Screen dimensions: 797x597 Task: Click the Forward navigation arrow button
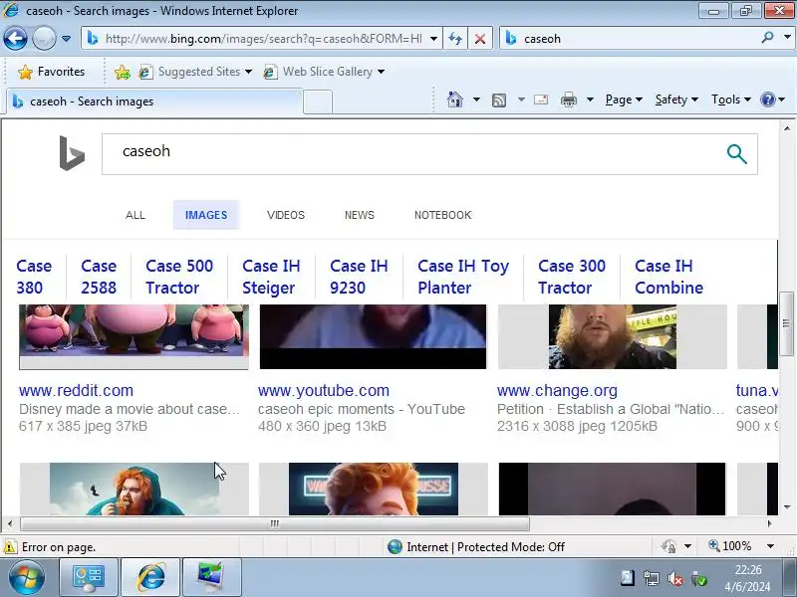(x=44, y=38)
